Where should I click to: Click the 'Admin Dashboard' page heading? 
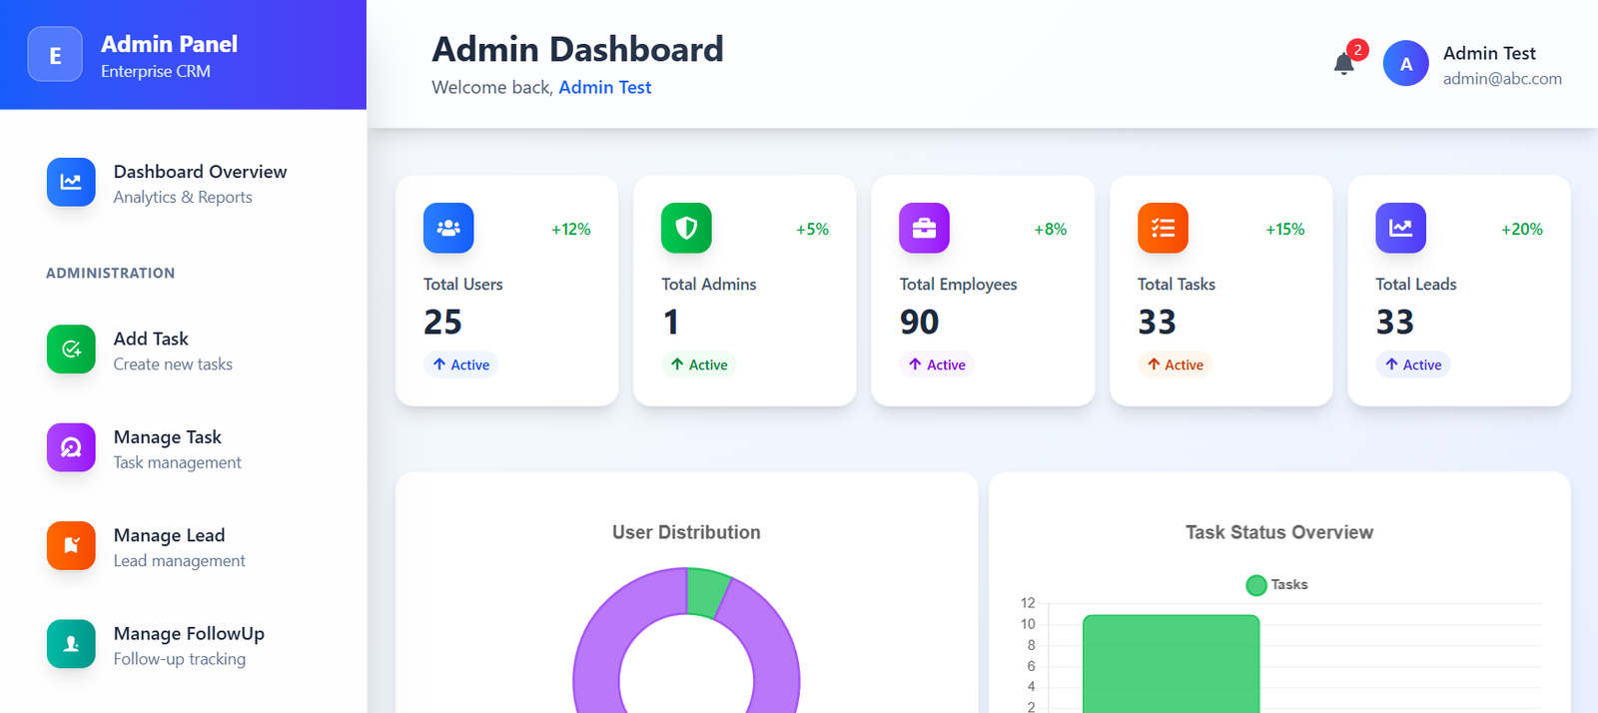577,49
